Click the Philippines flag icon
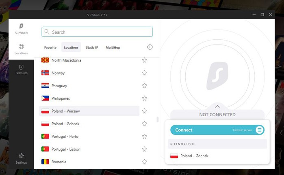The width and height of the screenshot is (284, 175). point(45,98)
